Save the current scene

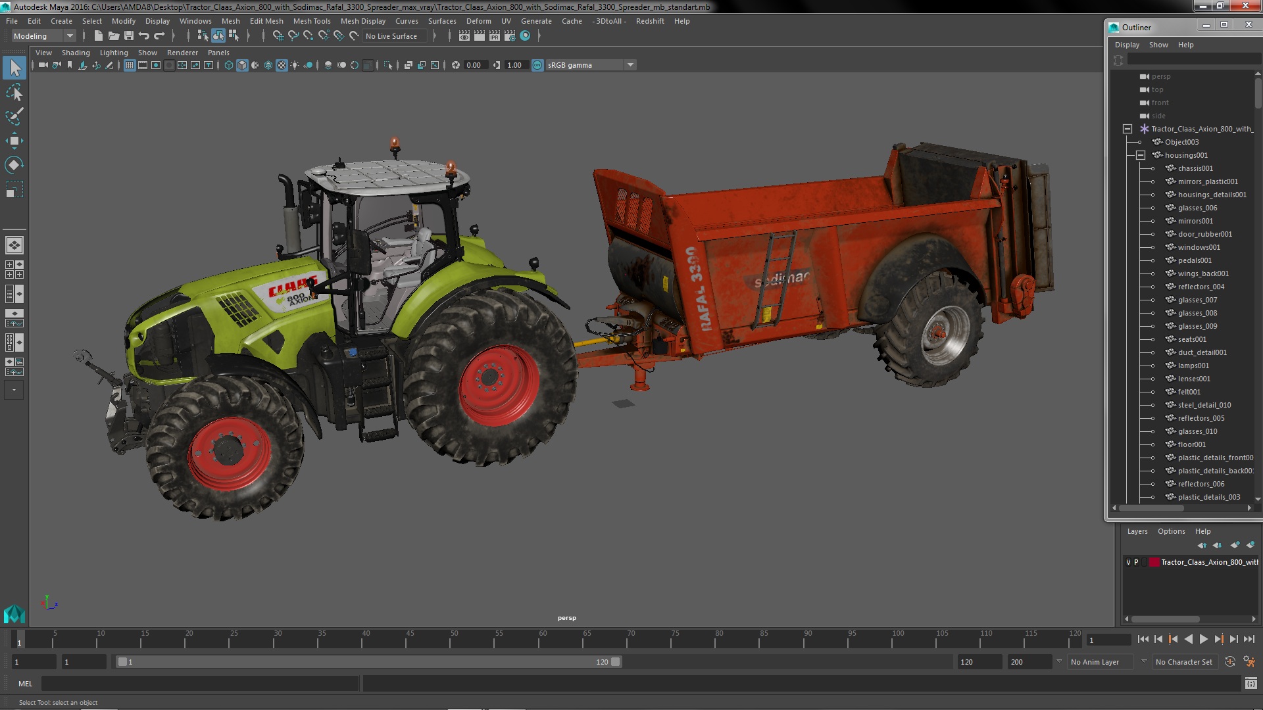pos(129,36)
